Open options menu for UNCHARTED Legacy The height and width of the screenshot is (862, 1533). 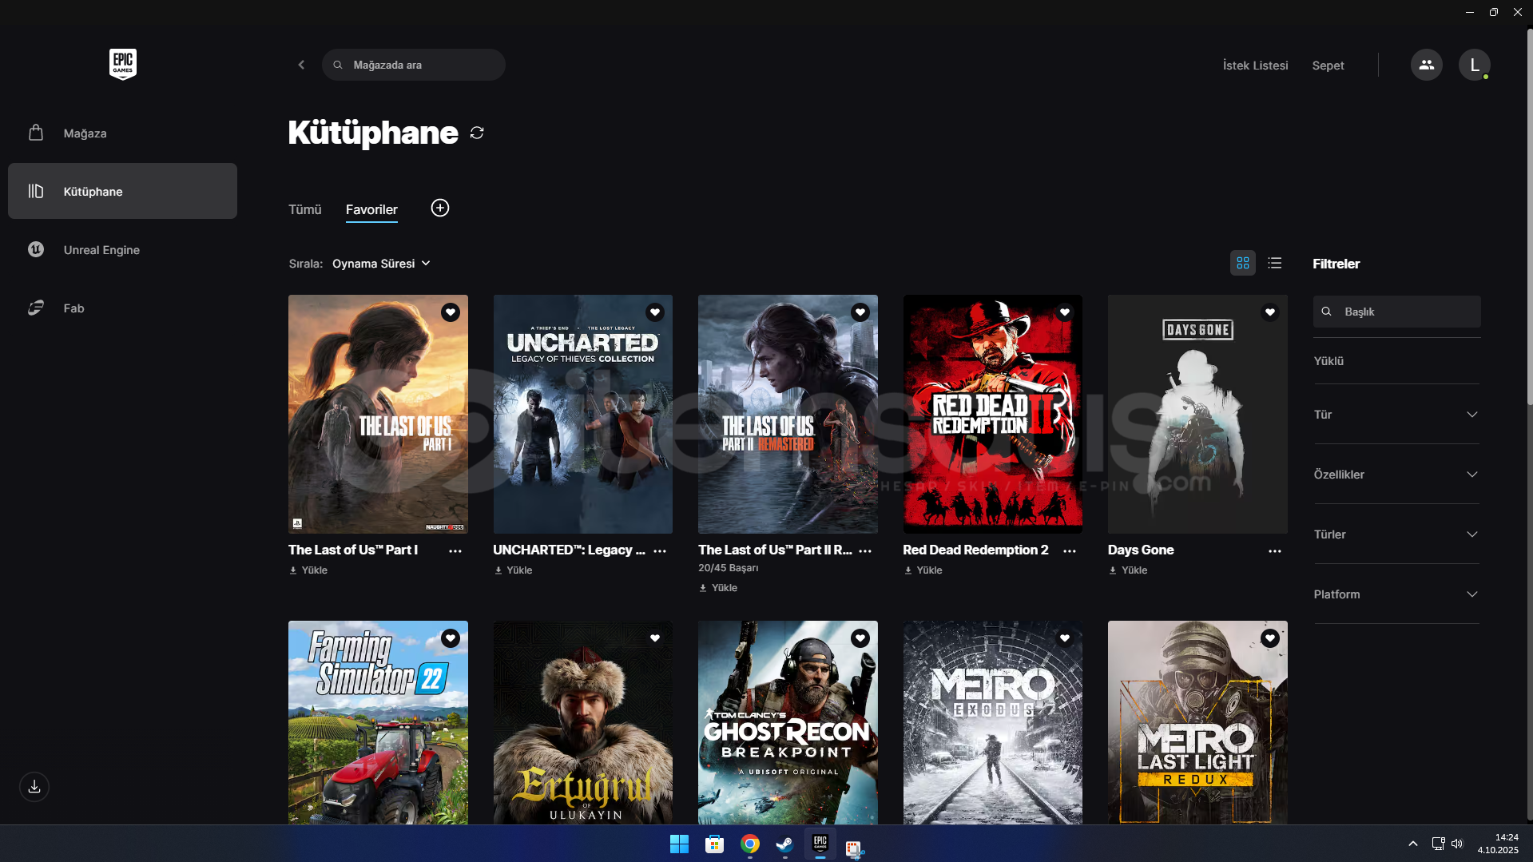[x=660, y=551]
